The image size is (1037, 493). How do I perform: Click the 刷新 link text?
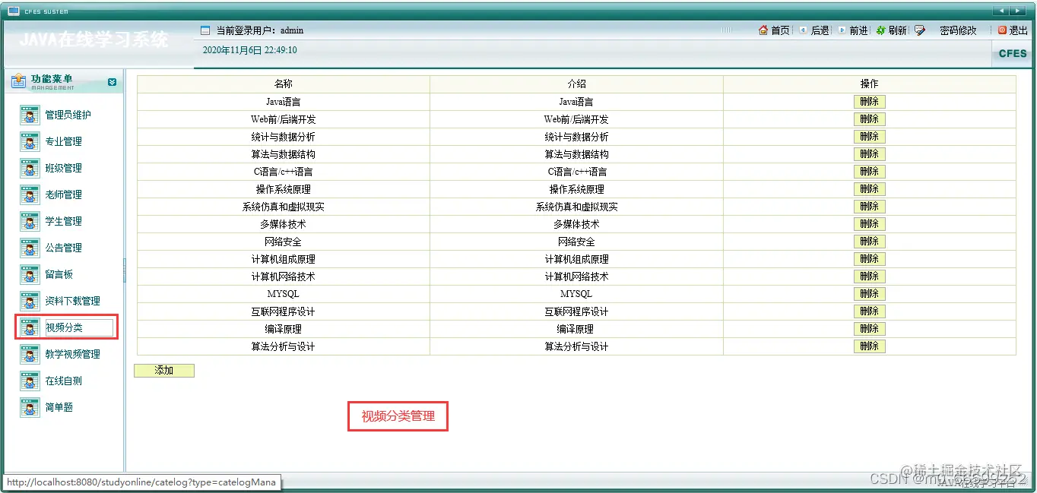point(897,30)
